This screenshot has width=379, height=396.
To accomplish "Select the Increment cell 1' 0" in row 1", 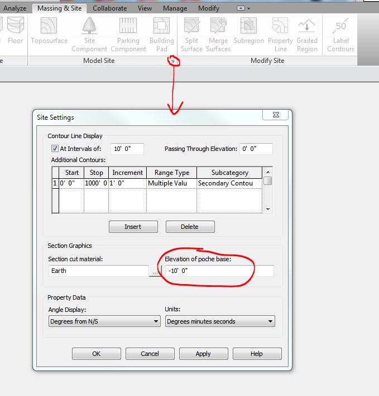I will pos(128,183).
